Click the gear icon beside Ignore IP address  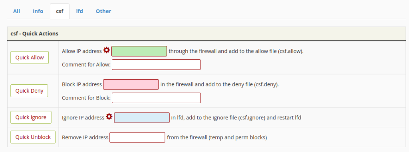tap(109, 117)
